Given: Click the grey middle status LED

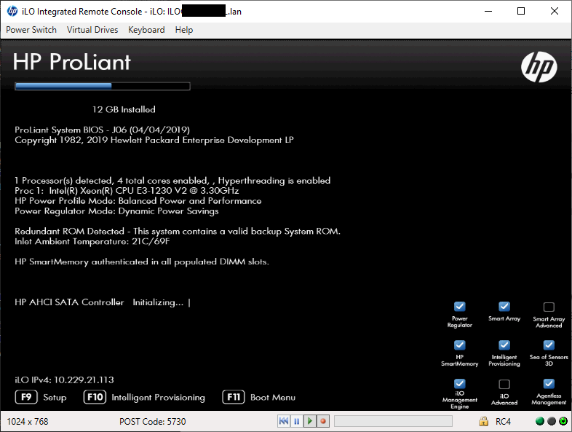Looking at the screenshot, I should click(x=552, y=421).
